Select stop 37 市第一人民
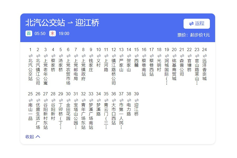This screenshot has height=158, width=237. coord(121,116)
